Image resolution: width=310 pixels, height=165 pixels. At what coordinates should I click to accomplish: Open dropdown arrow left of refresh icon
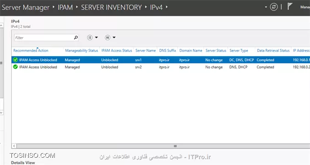266,7
